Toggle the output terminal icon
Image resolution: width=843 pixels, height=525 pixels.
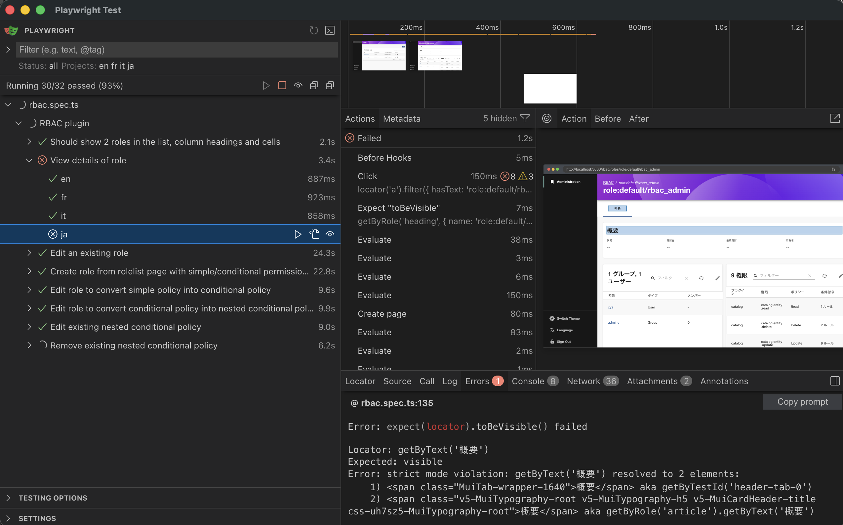[x=330, y=30]
